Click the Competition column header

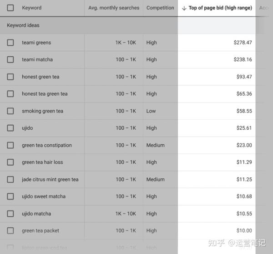(x=160, y=8)
